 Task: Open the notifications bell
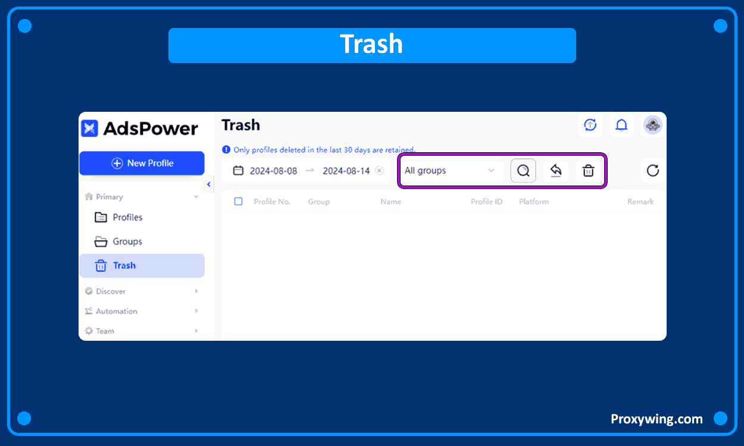(x=621, y=125)
